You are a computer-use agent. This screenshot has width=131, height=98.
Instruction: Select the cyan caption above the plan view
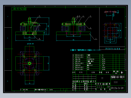click(30, 44)
